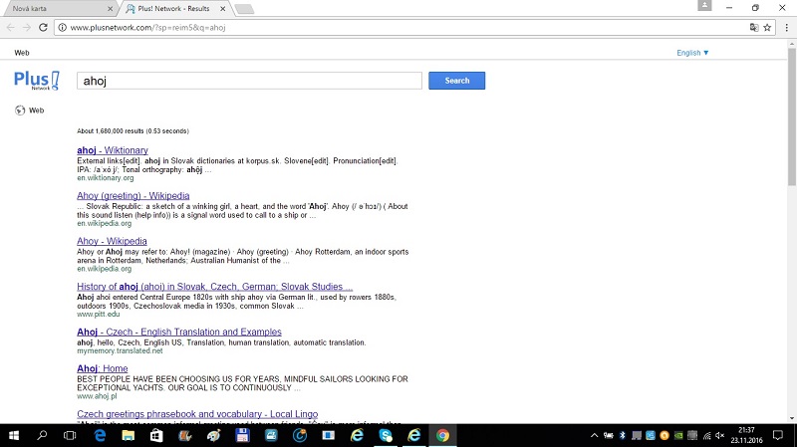Open Windows Start menu
Image resolution: width=797 pixels, height=447 pixels.
pos(13,435)
